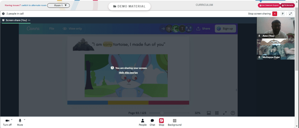Click Live Classroom Support button
Viewport: 299px width, 128px height.
coord(269,5)
